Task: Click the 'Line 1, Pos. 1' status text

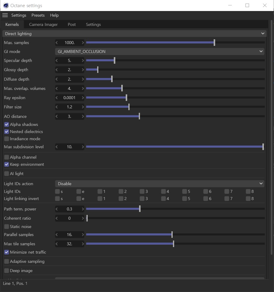Action: tap(15, 283)
